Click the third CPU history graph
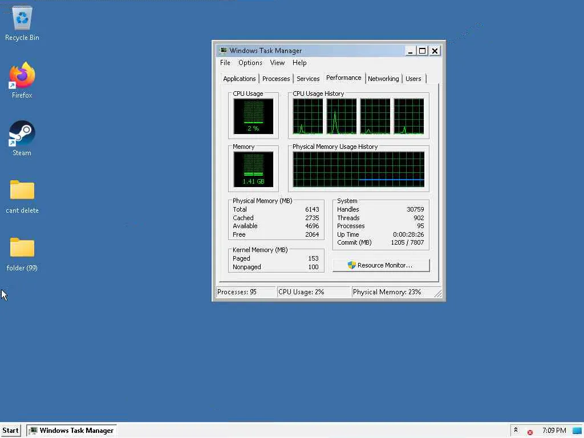The width and height of the screenshot is (584, 438). 375,116
